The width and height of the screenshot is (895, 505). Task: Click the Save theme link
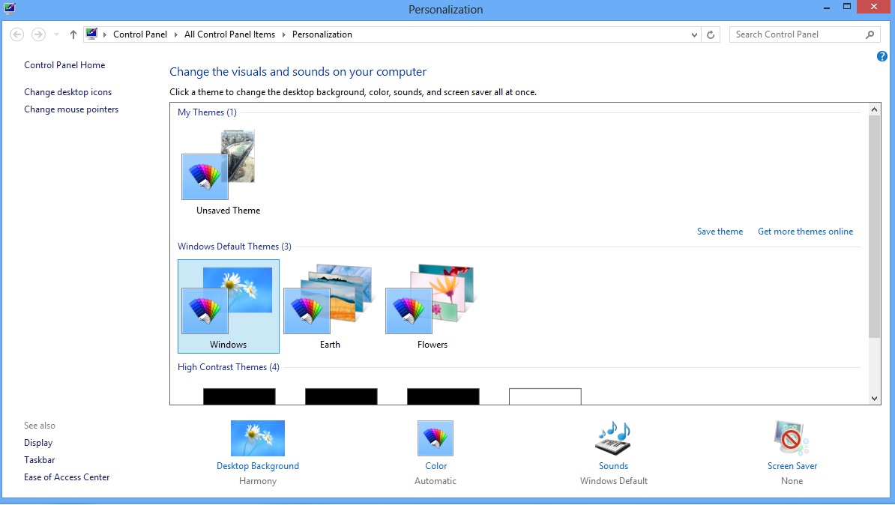(720, 231)
